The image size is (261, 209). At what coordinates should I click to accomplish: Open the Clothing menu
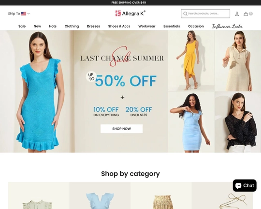(x=72, y=26)
